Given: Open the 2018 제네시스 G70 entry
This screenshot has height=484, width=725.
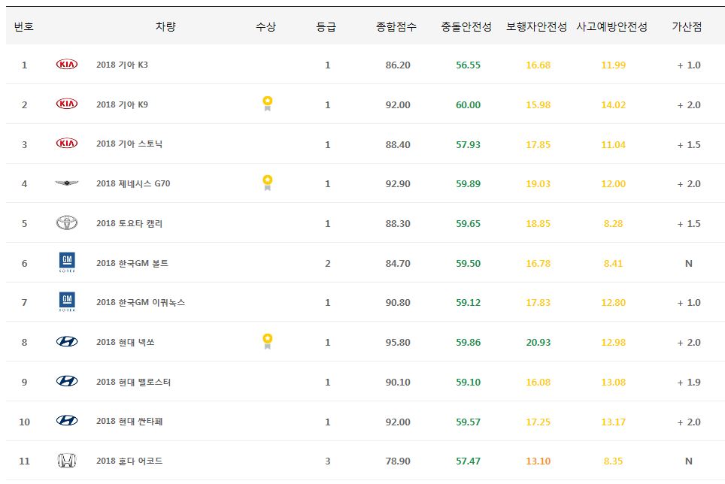Looking at the screenshot, I should tap(133, 183).
